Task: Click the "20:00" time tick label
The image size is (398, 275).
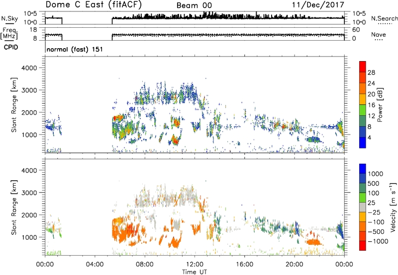Action: pos(295,265)
